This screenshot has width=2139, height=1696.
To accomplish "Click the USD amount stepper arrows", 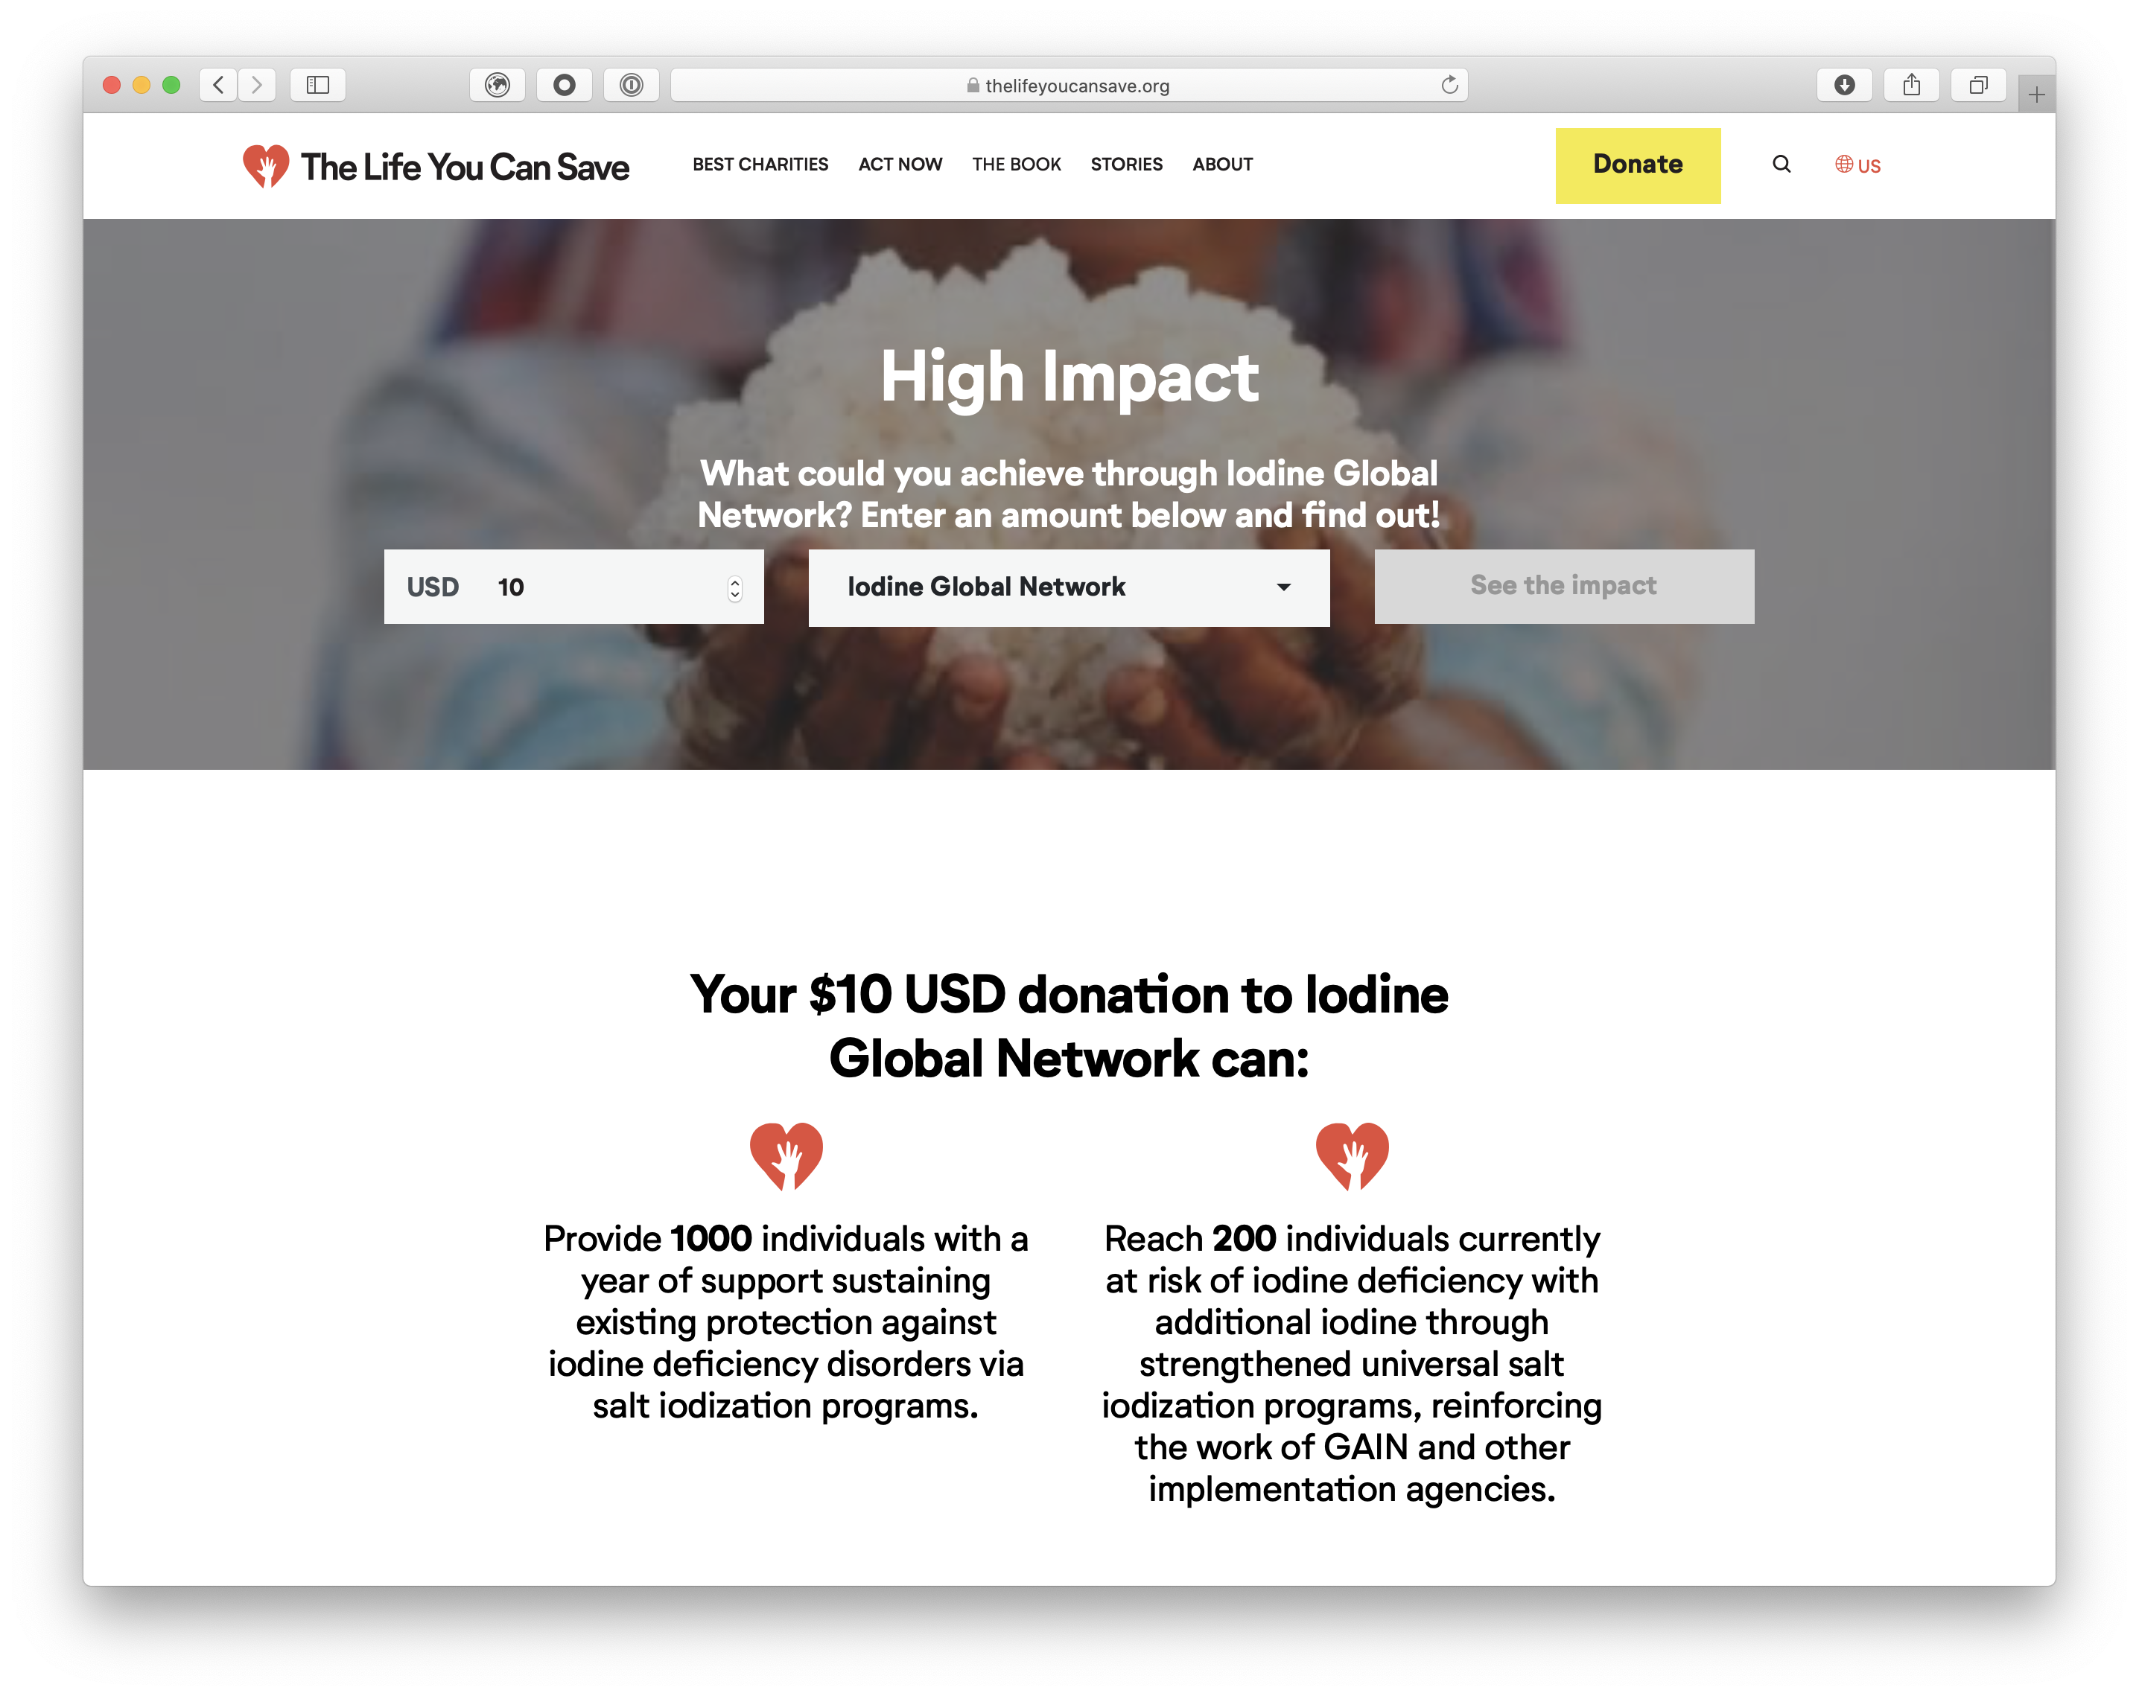I will tap(734, 588).
